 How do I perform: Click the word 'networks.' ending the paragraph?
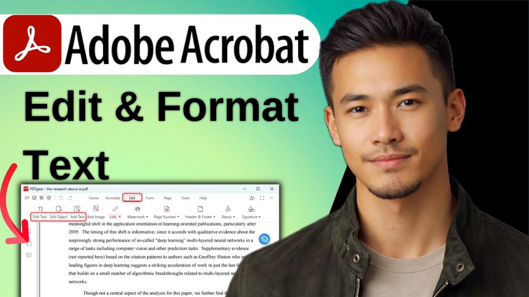78,282
